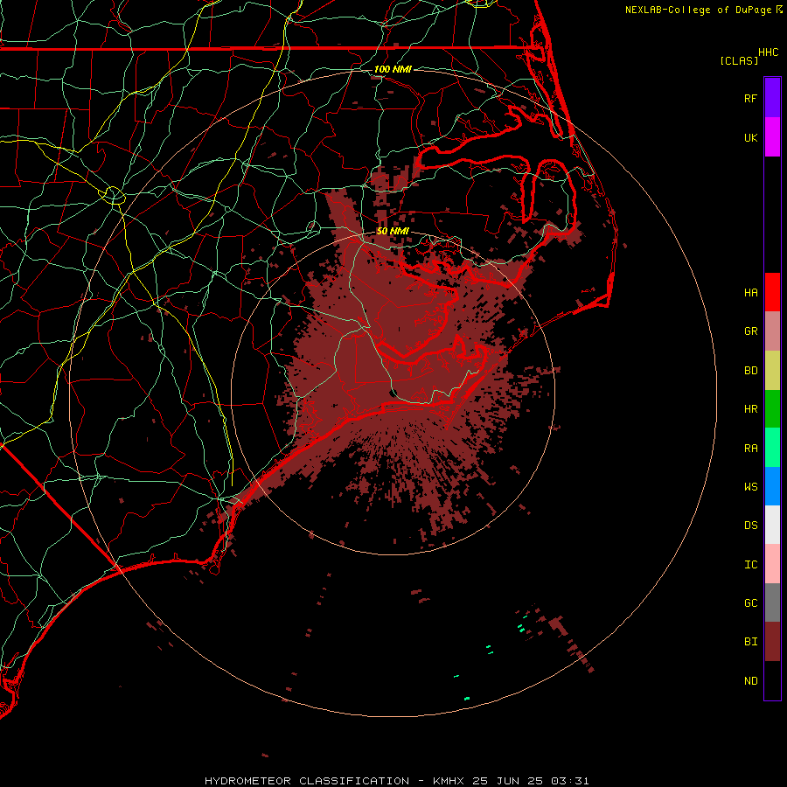Click the HA red legend swatch
The height and width of the screenshot is (787, 787).
click(x=772, y=292)
